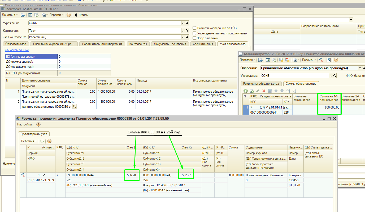Enable 'Входит в кооперацию по ГОЗ' checkbox
Image resolution: width=365 pixels, height=212 pixels.
[194, 28]
